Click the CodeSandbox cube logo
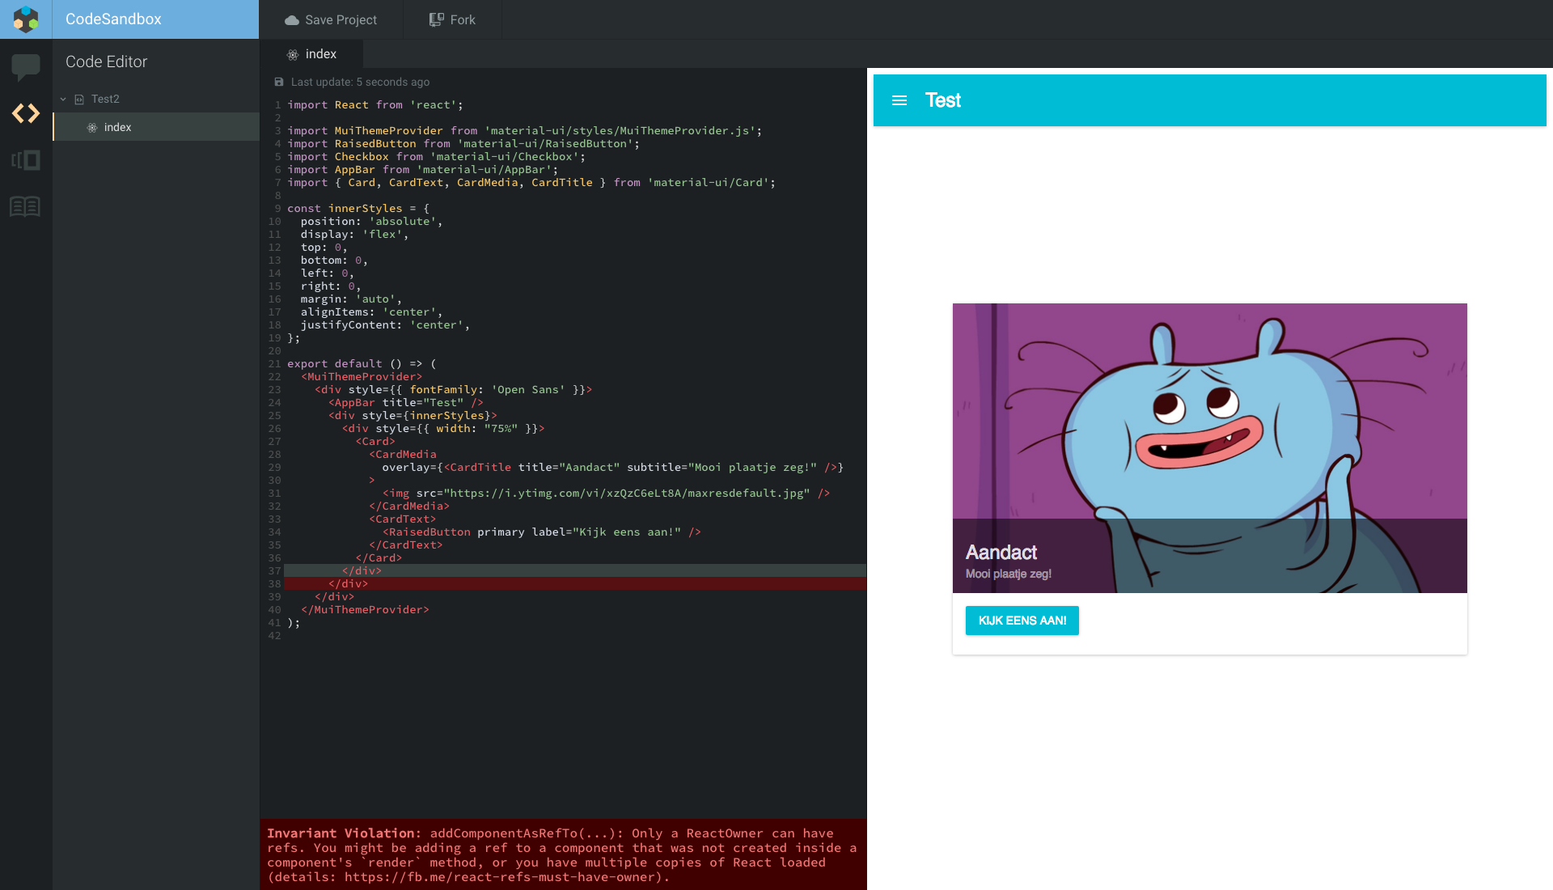The width and height of the screenshot is (1553, 890). [x=26, y=19]
